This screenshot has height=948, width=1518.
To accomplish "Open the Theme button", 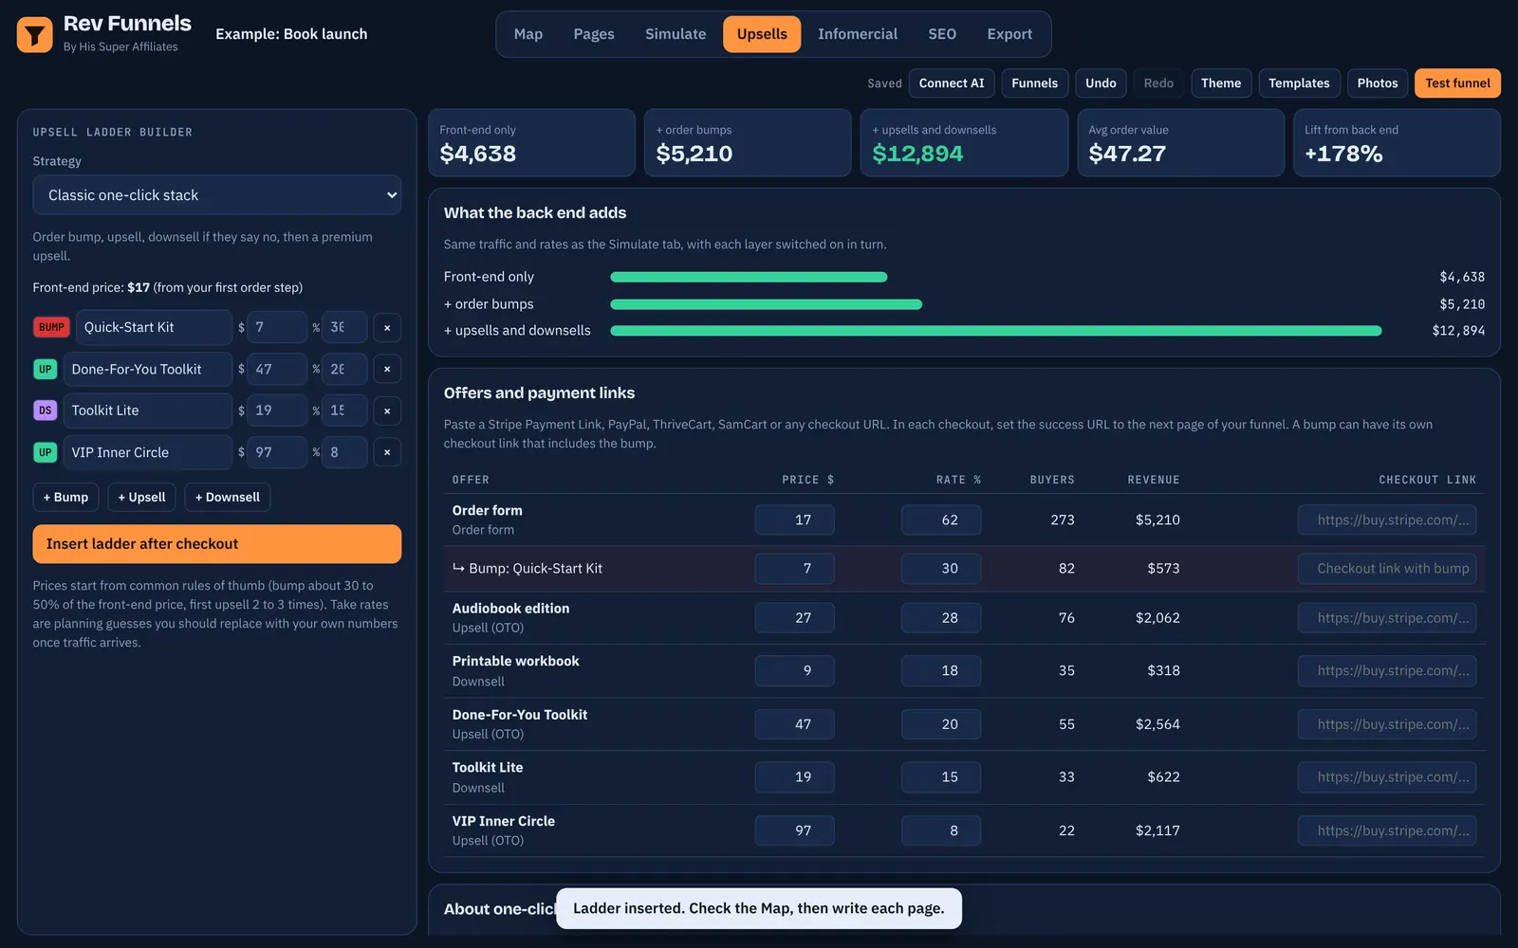I will click(1221, 83).
